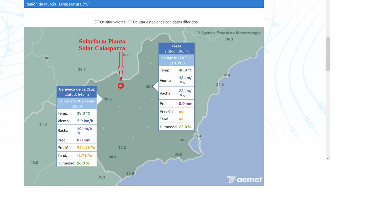368x200 pixels.
Task: Enable the Ocultar valores checkbox
Action: (x=97, y=22)
